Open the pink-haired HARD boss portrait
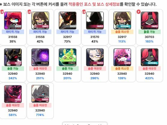Screen dimensions: 167x125 [x=122, y=57]
